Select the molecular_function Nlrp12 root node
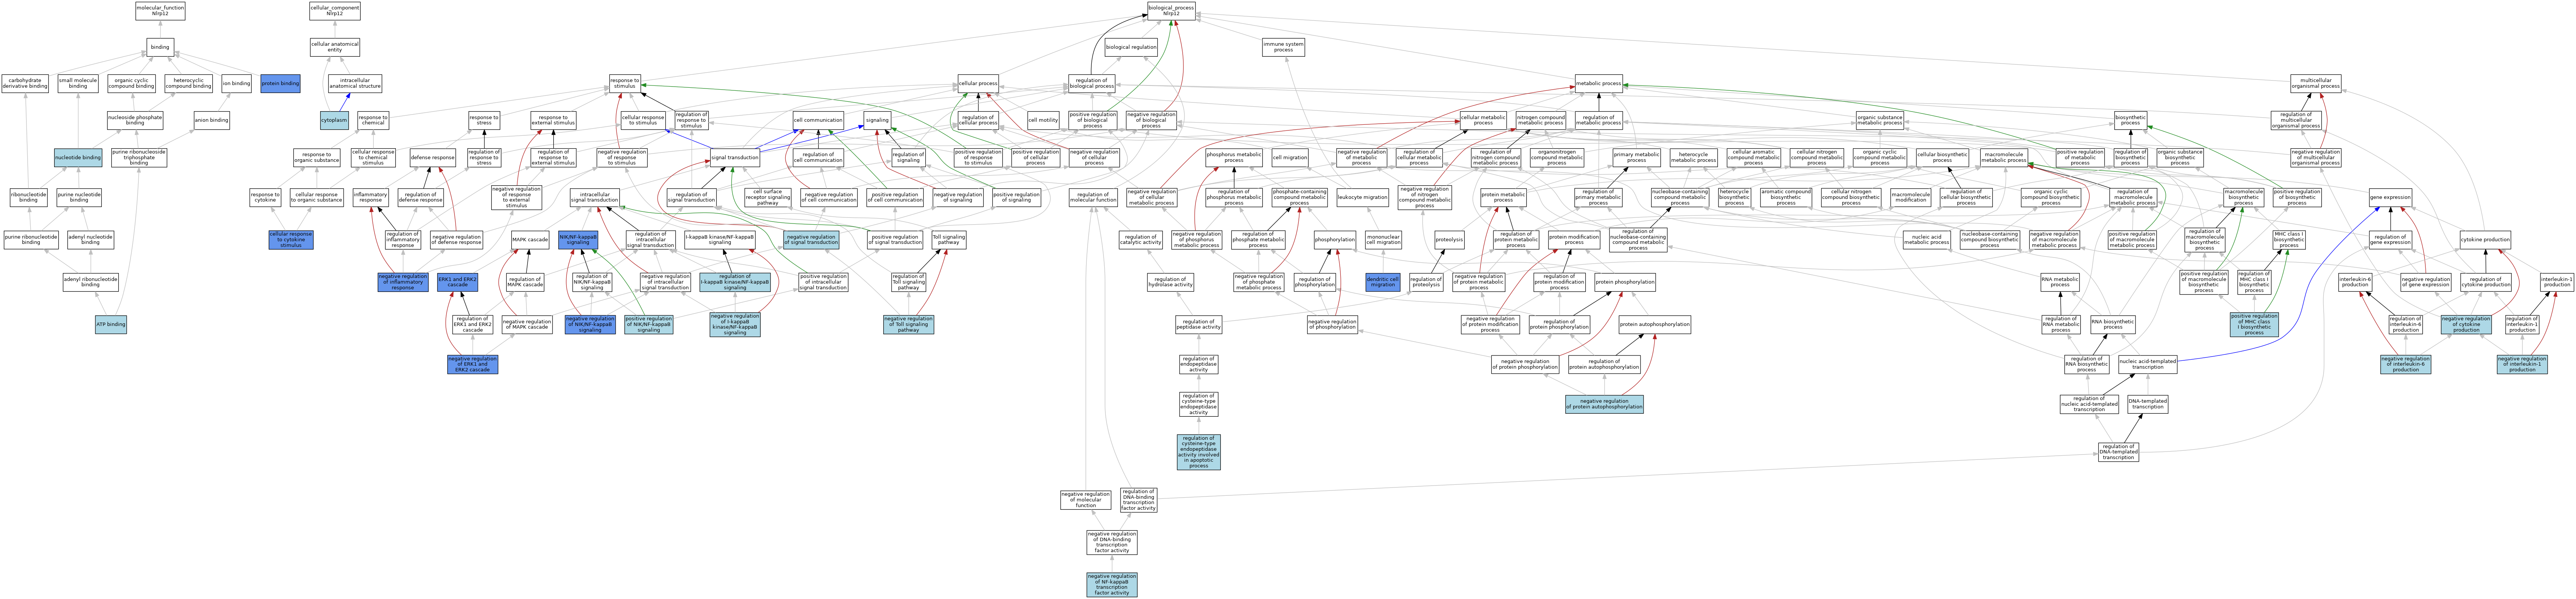Image resolution: width=2576 pixels, height=599 pixels. coord(160,11)
